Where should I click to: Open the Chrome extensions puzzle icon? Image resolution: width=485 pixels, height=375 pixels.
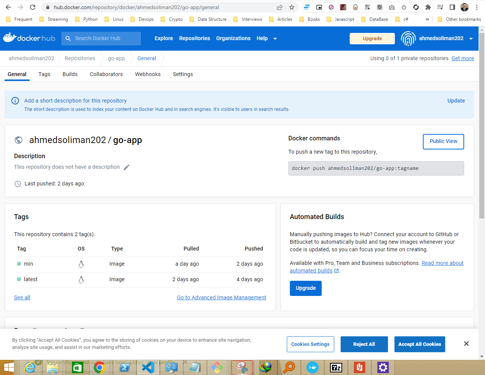tap(428, 7)
